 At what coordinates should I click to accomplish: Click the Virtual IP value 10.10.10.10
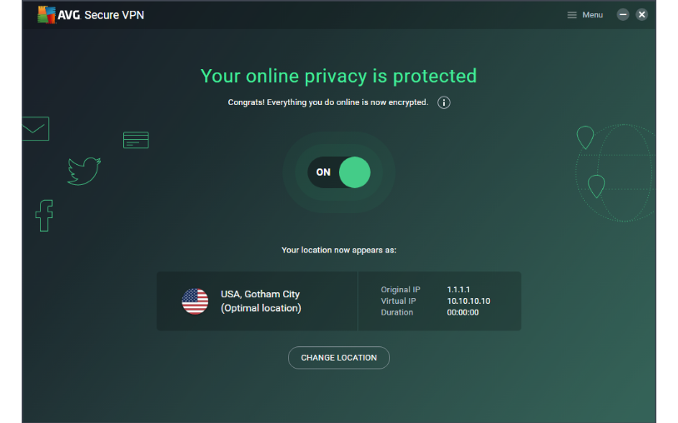pos(468,301)
